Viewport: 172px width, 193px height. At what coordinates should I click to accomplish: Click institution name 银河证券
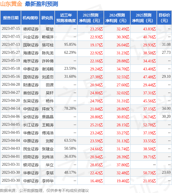[x=31, y=165]
